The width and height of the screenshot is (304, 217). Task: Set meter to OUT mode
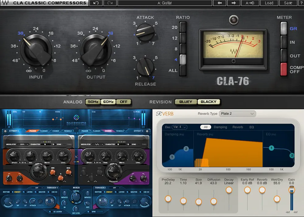(284, 55)
